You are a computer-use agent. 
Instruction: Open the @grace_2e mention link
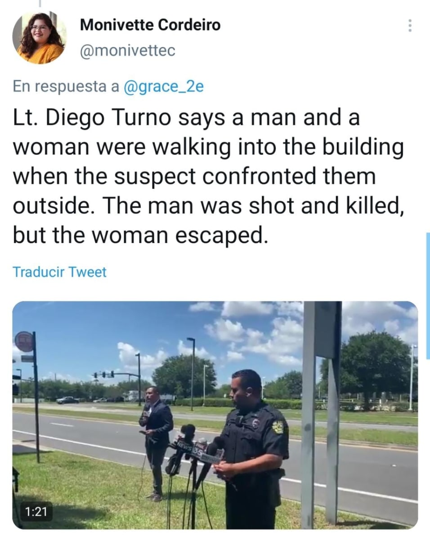coord(163,86)
